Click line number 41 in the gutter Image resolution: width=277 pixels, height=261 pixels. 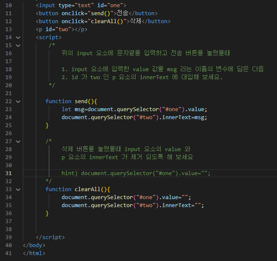8,253
